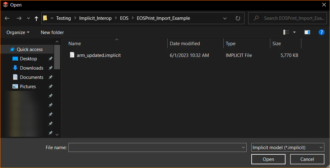Image resolution: width=330 pixels, height=168 pixels.
Task: Open the view options dropdown arrow
Action: pos(295,32)
